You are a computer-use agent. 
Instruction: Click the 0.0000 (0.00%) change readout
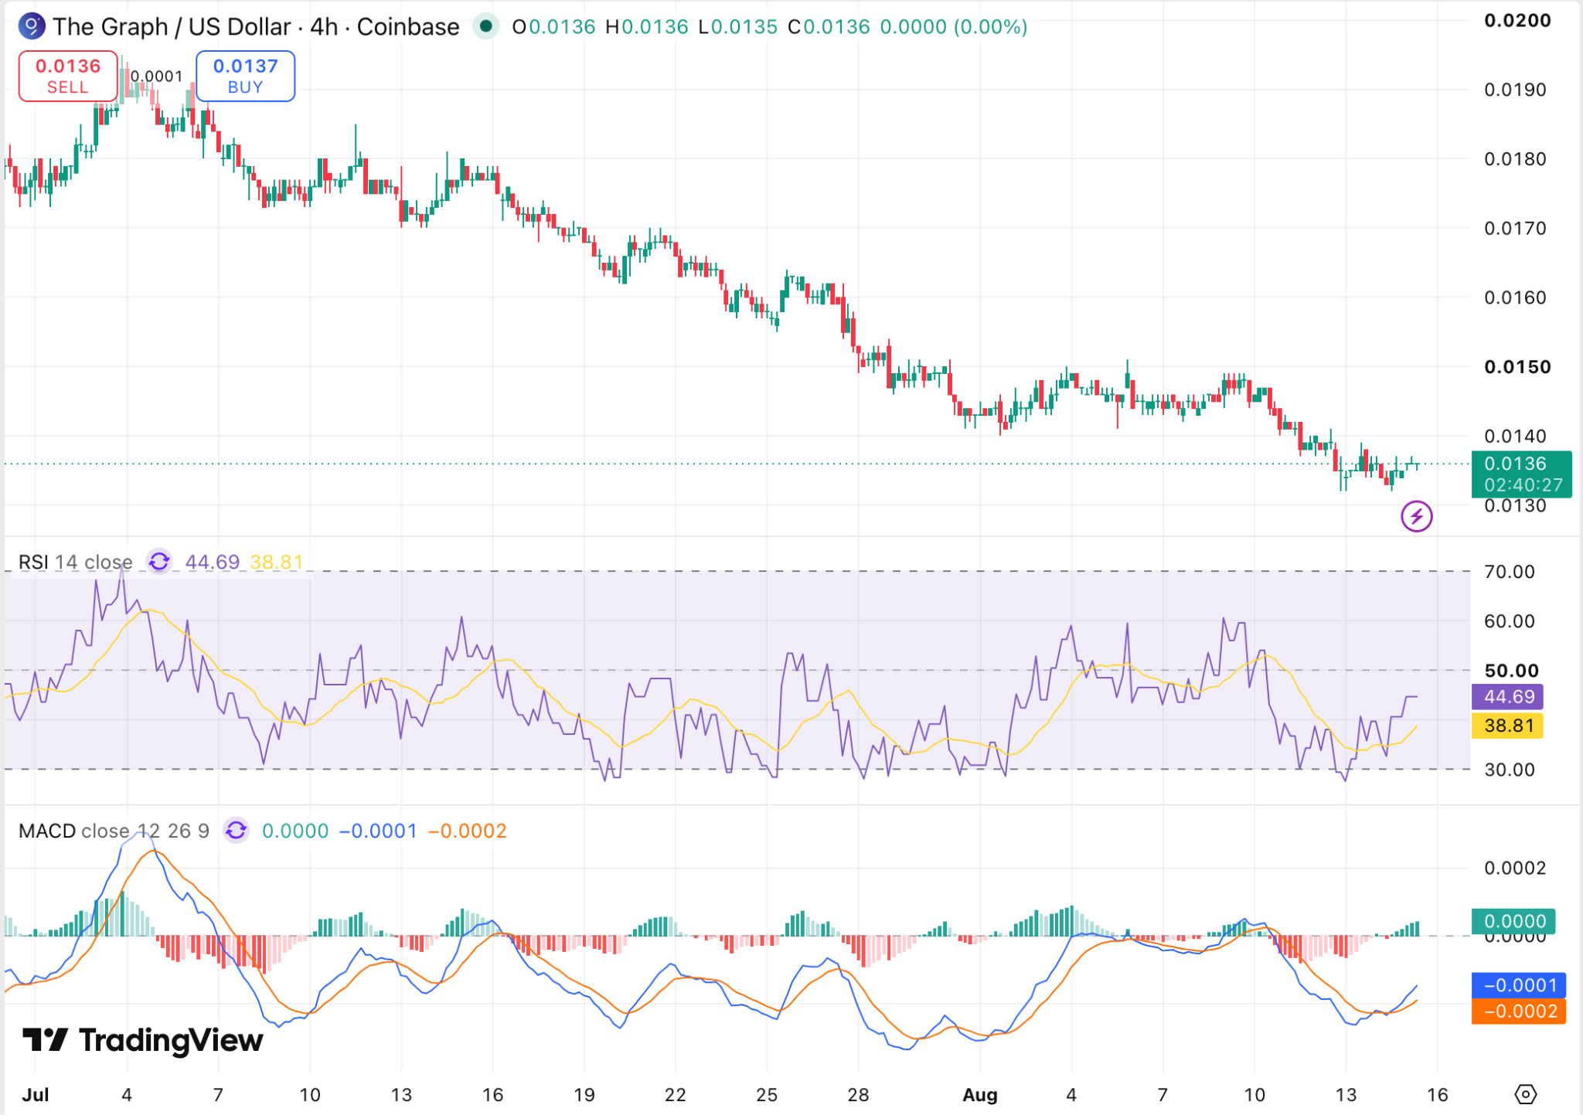tap(954, 27)
